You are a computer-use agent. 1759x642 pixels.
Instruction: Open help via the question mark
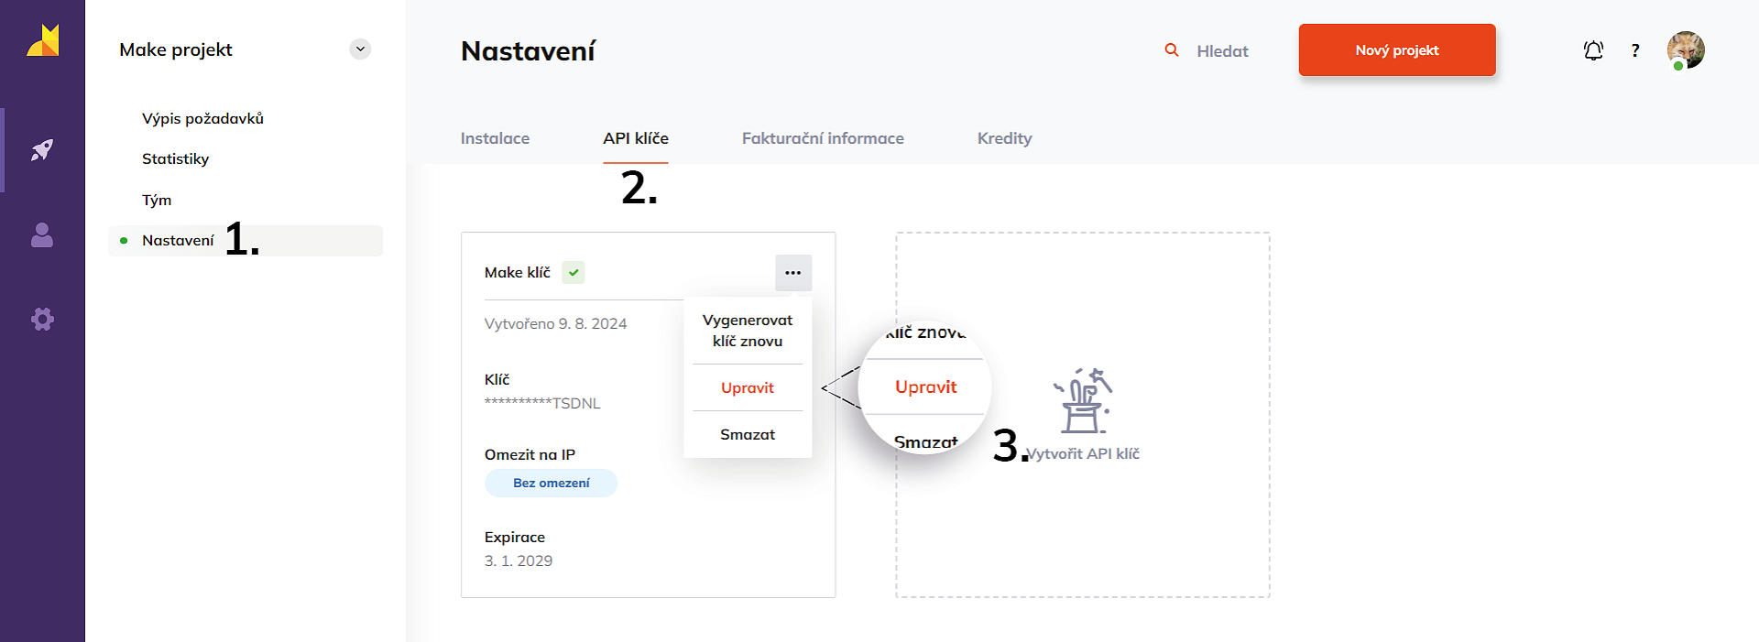pyautogui.click(x=1635, y=50)
